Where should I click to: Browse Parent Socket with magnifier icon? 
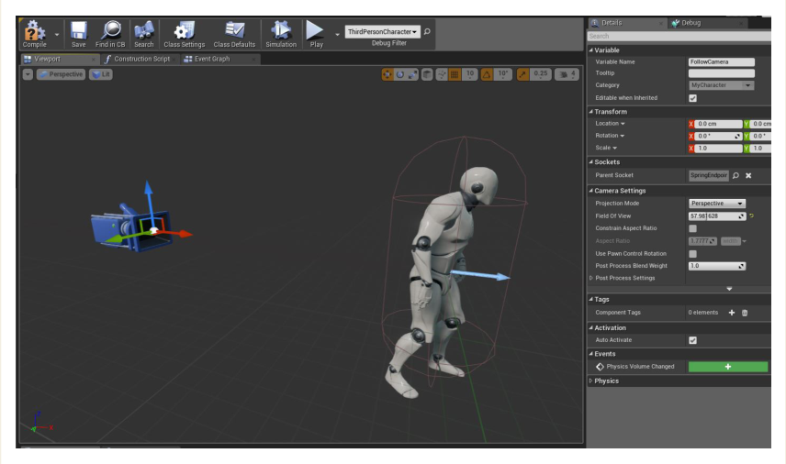click(735, 176)
